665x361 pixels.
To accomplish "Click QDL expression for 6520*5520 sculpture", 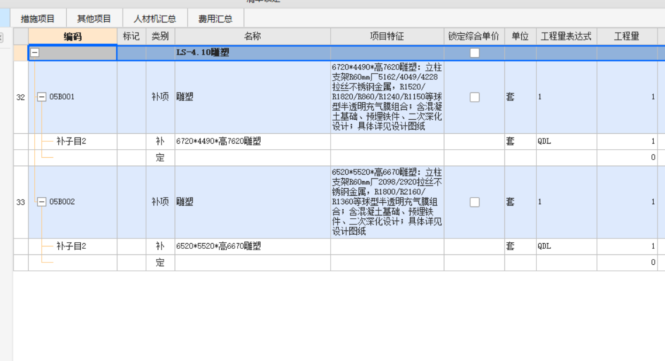I will (x=566, y=246).
